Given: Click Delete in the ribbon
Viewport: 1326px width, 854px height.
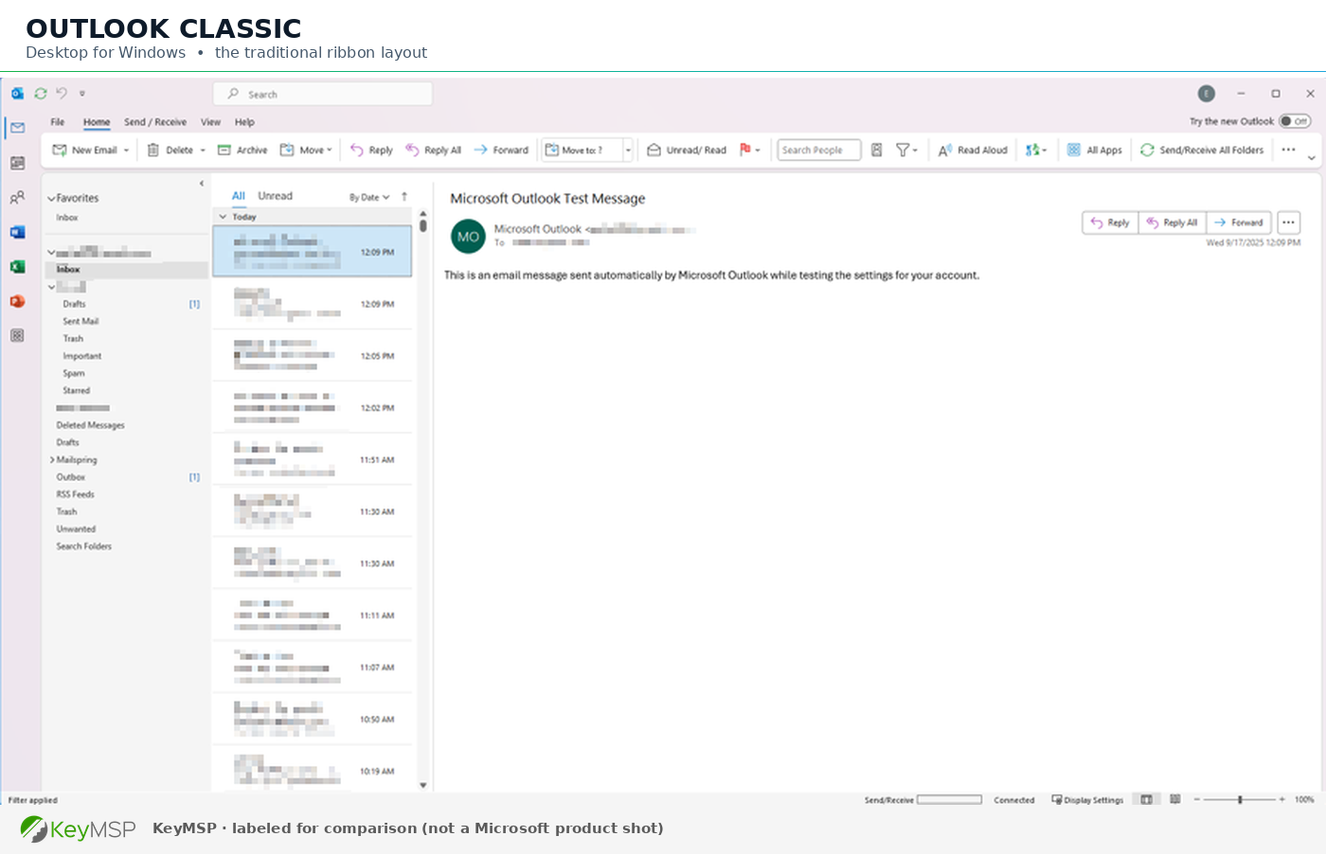Looking at the screenshot, I should pos(170,150).
